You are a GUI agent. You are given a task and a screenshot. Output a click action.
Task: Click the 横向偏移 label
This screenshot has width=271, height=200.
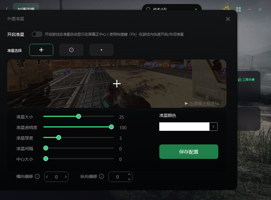[x=25, y=176]
